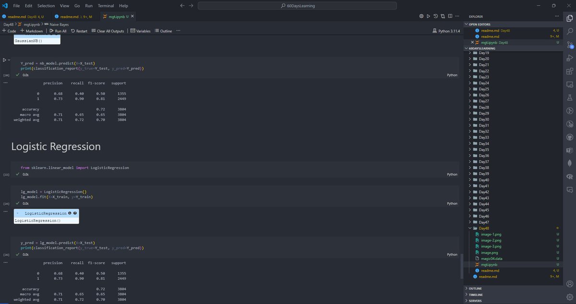
Task: Open the Selection menu
Action: (x=46, y=6)
